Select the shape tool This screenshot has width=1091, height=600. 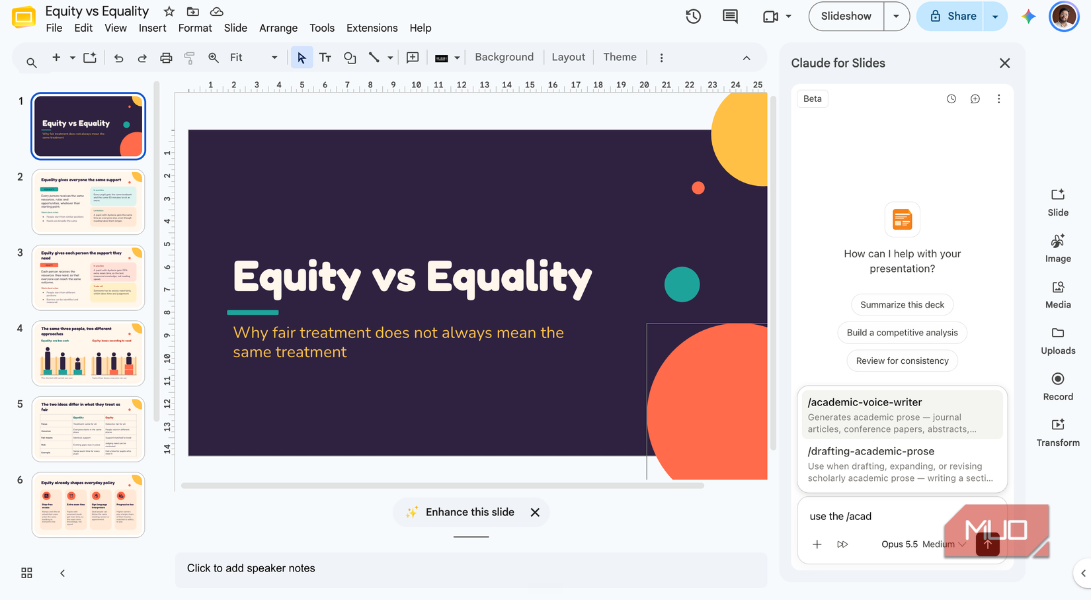click(x=350, y=58)
